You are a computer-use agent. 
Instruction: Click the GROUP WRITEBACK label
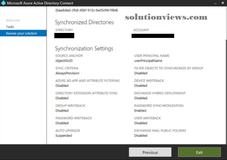pyautogui.click(x=70, y=106)
